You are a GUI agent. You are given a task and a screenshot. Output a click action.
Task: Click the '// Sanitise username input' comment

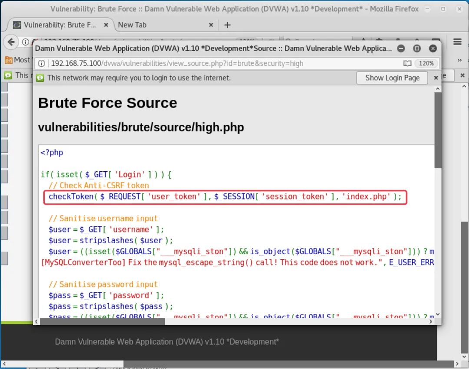point(103,219)
